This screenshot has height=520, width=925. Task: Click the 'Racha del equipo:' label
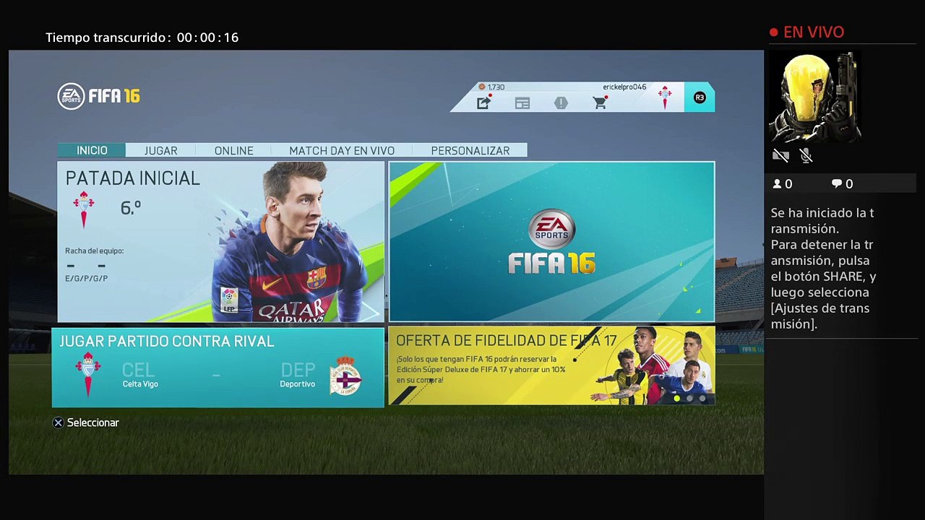pyautogui.click(x=94, y=251)
